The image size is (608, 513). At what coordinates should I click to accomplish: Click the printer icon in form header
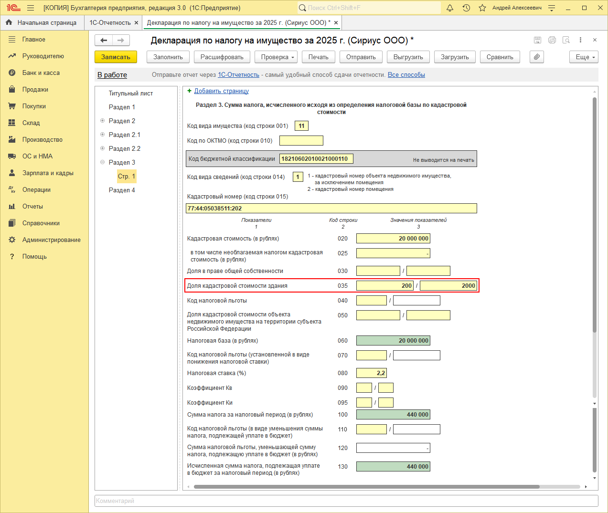coord(552,40)
